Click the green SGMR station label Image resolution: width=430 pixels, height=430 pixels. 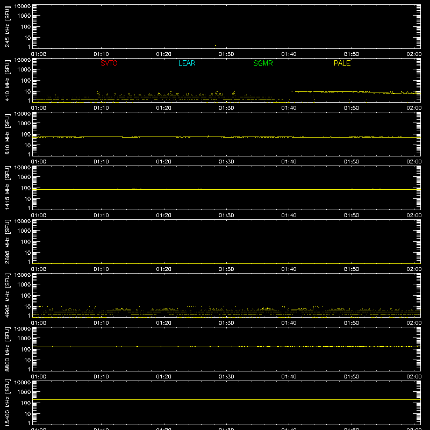tap(263, 63)
